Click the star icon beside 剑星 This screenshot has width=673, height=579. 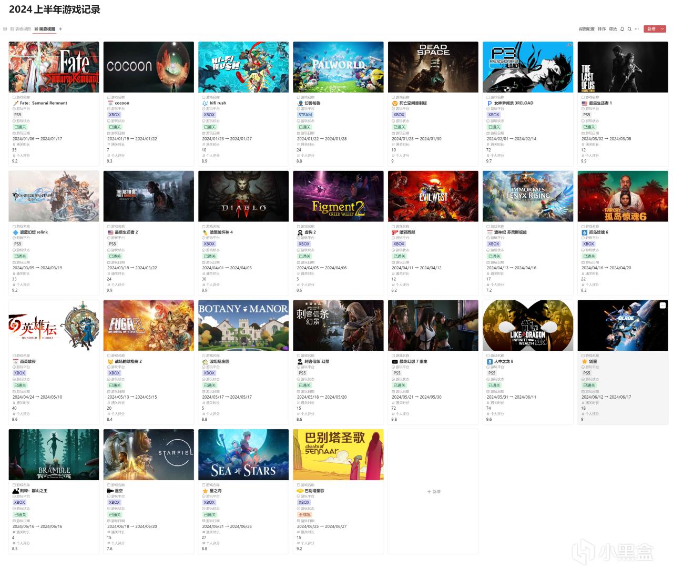(x=584, y=361)
